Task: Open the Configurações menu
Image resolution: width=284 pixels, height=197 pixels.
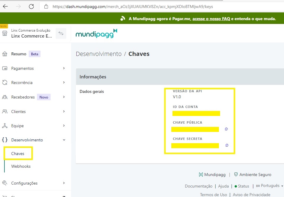Action: (x=24, y=183)
